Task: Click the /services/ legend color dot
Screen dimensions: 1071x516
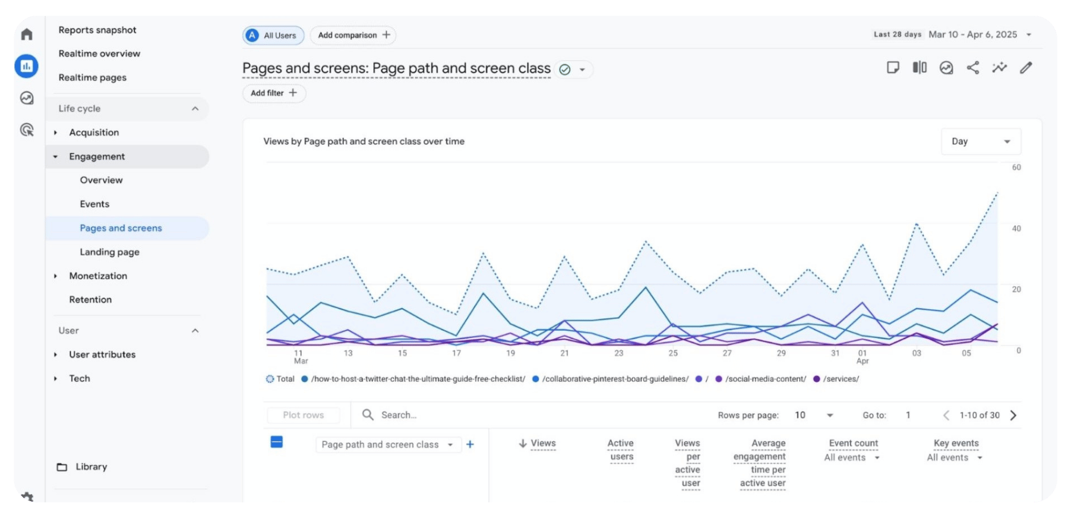Action: point(817,379)
